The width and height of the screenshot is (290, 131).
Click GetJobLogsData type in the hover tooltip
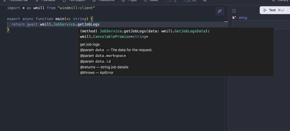[x=190, y=31]
